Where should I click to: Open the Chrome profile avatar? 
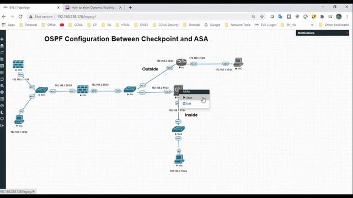(339, 16)
